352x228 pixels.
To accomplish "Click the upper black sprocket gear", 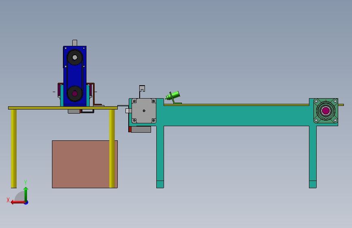I will 75,58.
